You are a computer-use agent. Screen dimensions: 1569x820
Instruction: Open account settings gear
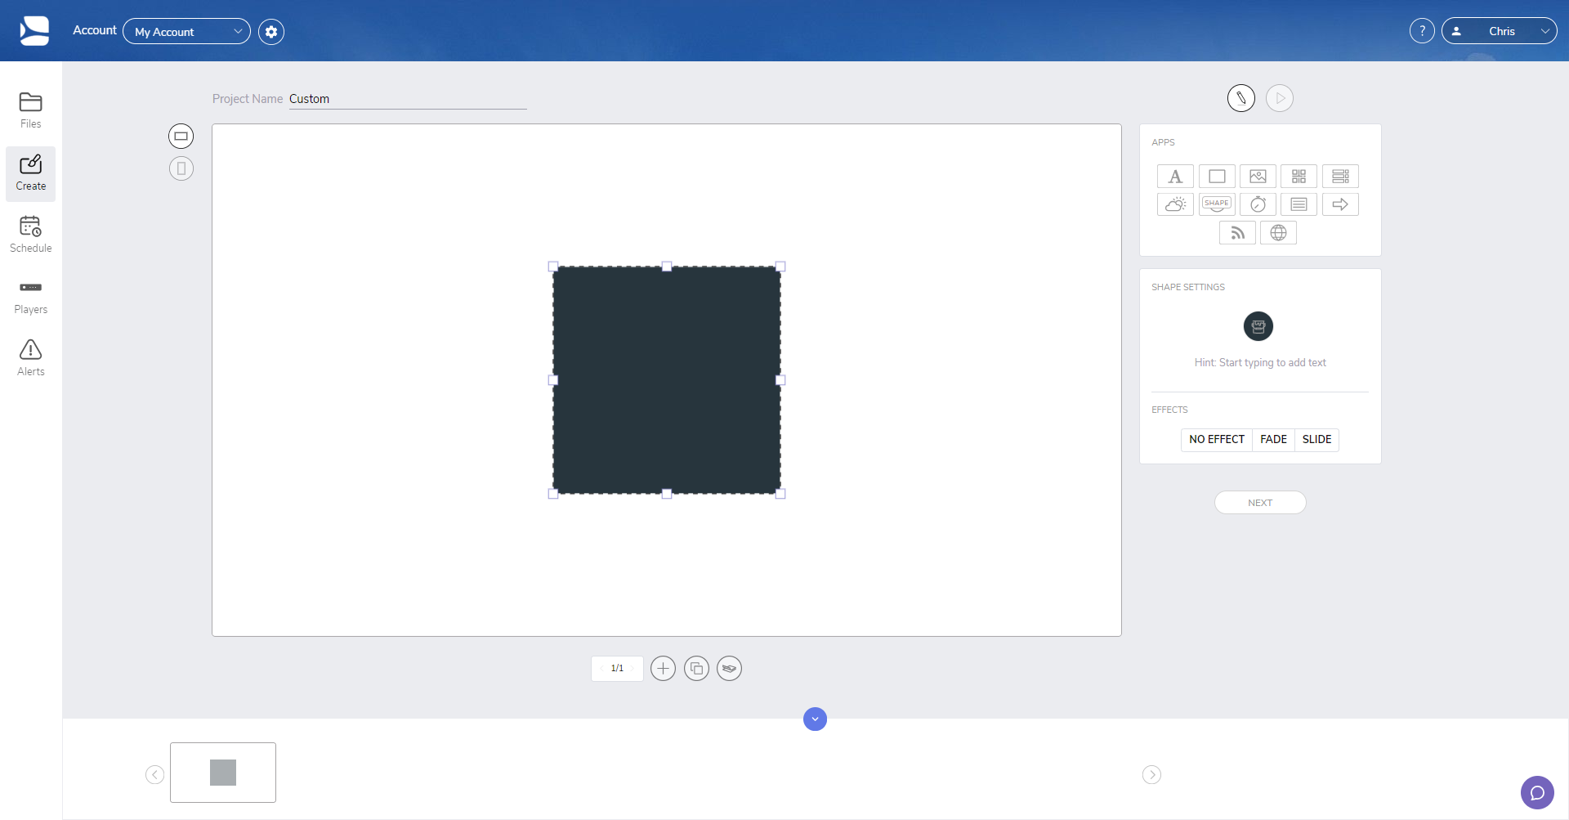coord(271,31)
